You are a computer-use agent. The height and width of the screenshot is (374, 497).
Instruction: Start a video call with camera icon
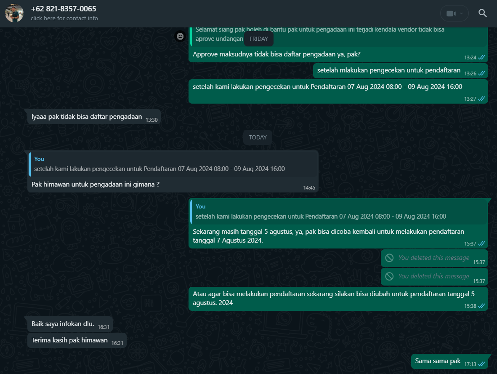(451, 13)
